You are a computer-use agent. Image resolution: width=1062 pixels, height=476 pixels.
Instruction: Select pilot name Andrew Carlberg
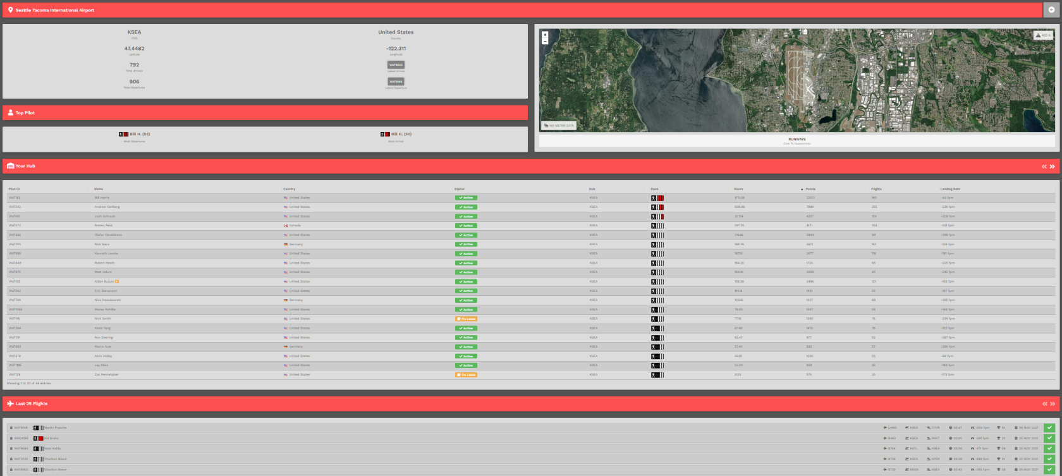pyautogui.click(x=107, y=207)
